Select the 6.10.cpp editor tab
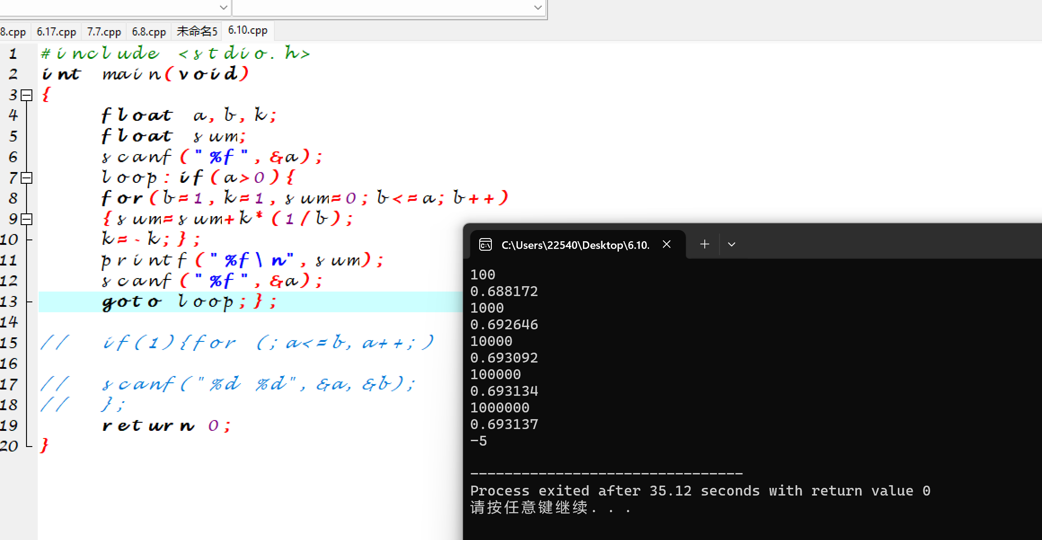 pyautogui.click(x=247, y=30)
